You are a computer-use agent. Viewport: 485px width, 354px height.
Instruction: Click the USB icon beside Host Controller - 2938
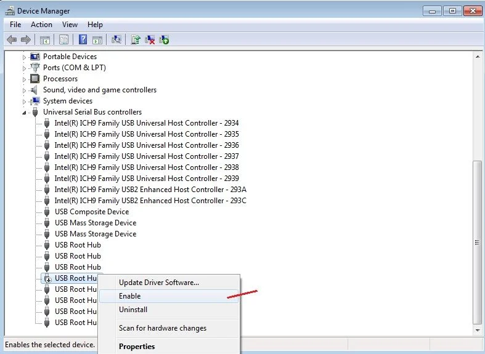click(x=47, y=167)
